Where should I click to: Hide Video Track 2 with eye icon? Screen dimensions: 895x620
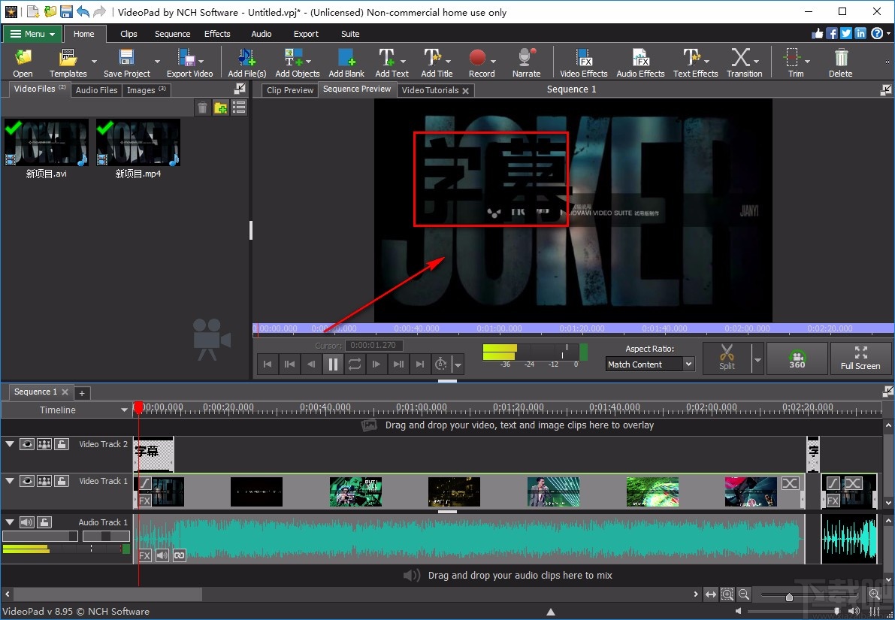[x=27, y=444]
